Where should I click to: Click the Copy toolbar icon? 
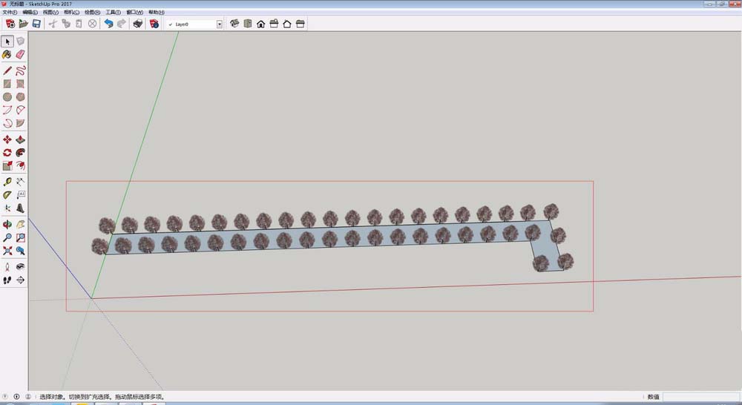(66, 24)
